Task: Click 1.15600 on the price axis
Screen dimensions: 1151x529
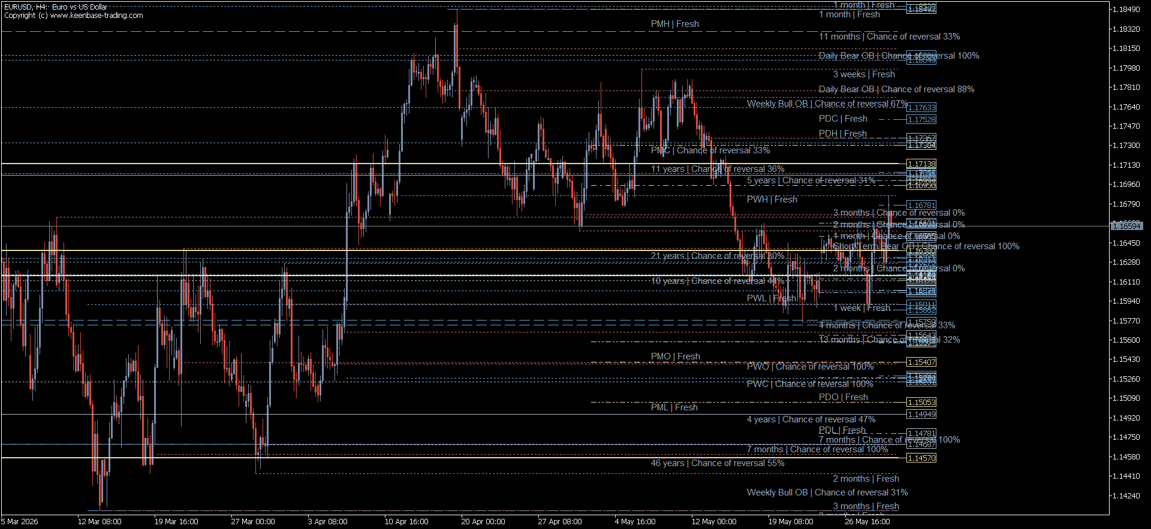Action: [x=1126, y=340]
